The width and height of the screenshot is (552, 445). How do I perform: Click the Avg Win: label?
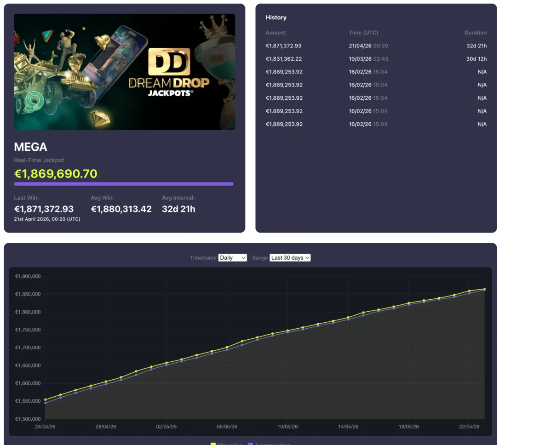point(102,198)
